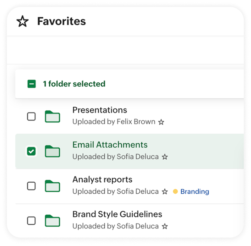Tick the Brand Style Guidelines checkbox

[31, 221]
